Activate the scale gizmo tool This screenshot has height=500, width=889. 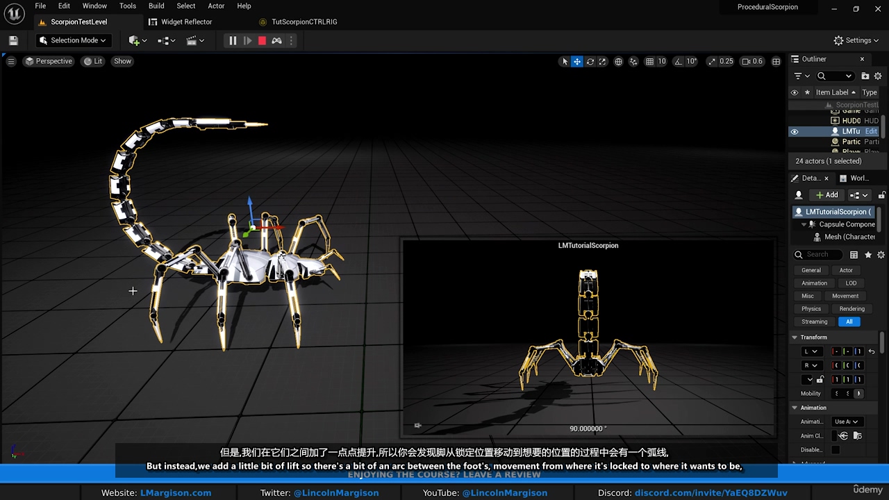[603, 61]
